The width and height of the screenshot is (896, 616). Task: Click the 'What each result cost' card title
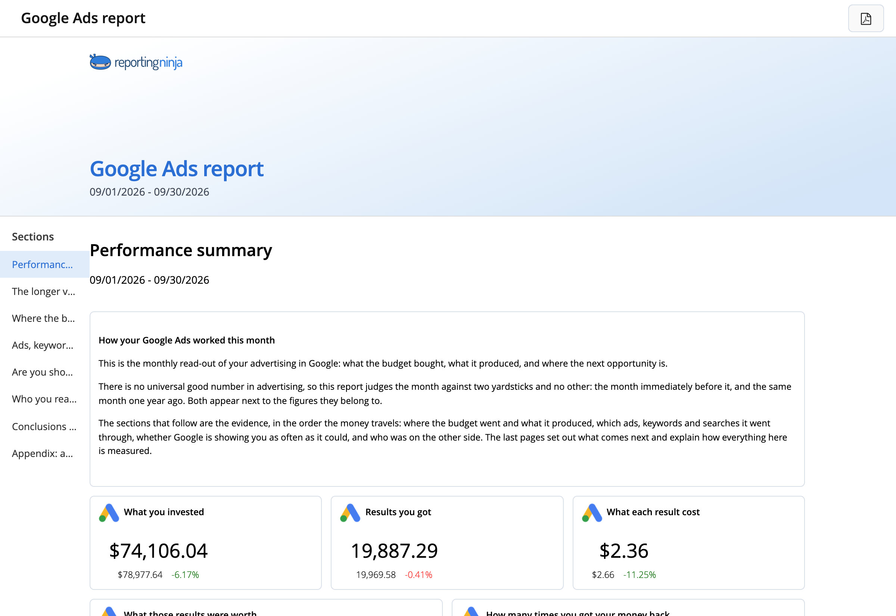pos(653,512)
